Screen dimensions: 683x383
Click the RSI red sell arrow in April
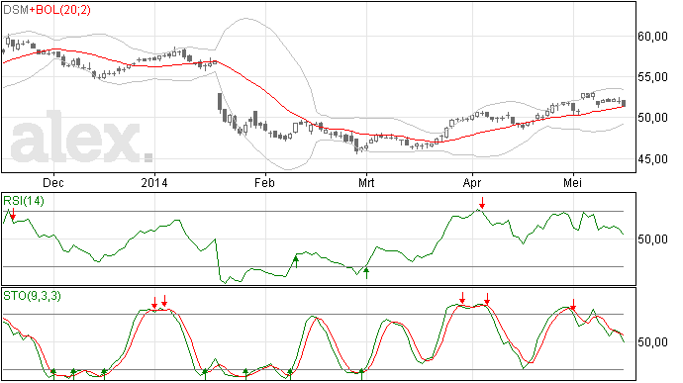[482, 203]
